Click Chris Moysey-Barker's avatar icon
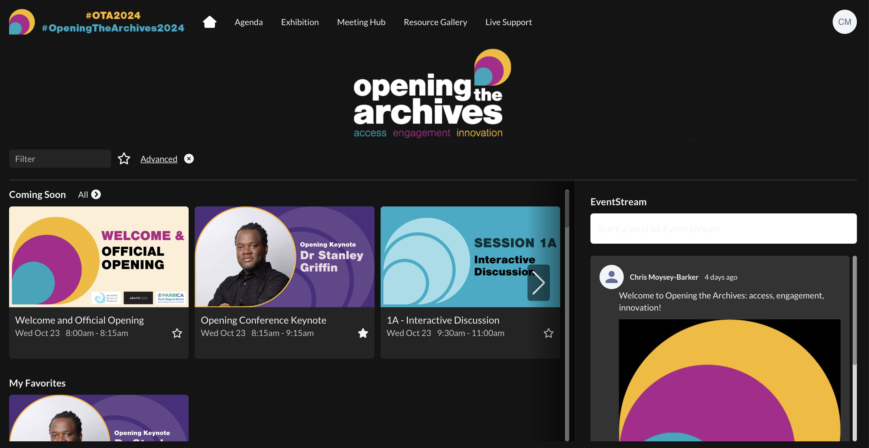 pos(611,277)
